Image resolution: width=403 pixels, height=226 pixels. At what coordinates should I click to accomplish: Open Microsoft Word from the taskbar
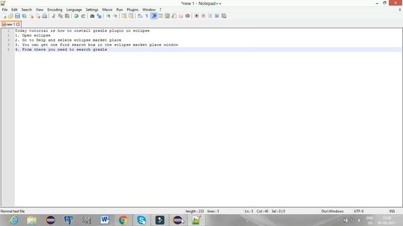[x=105, y=220]
